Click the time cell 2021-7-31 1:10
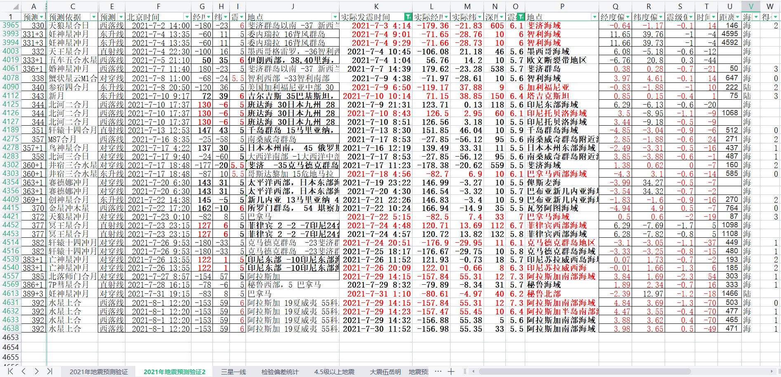Image resolution: width=781 pixels, height=377 pixels. pyautogui.click(x=376, y=294)
